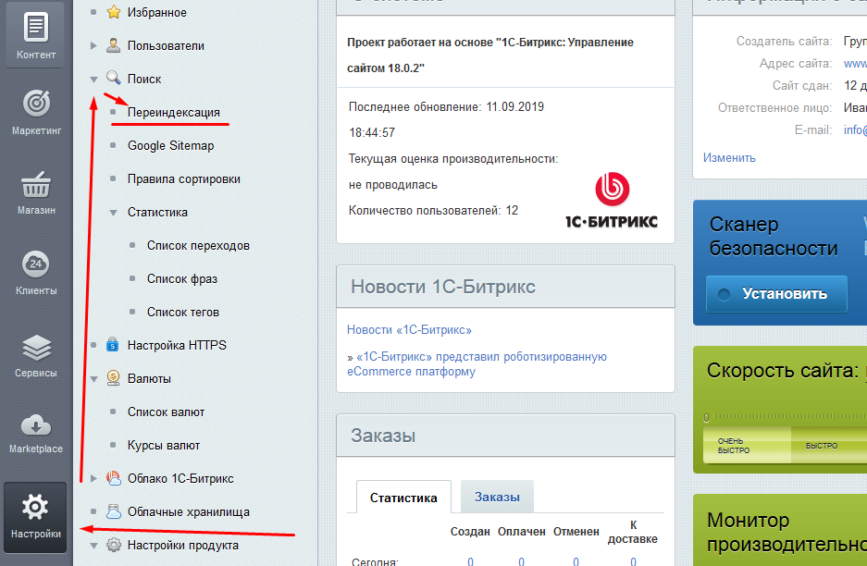Open the Клиенты 24 icon
The image size is (867, 566).
[x=36, y=265]
